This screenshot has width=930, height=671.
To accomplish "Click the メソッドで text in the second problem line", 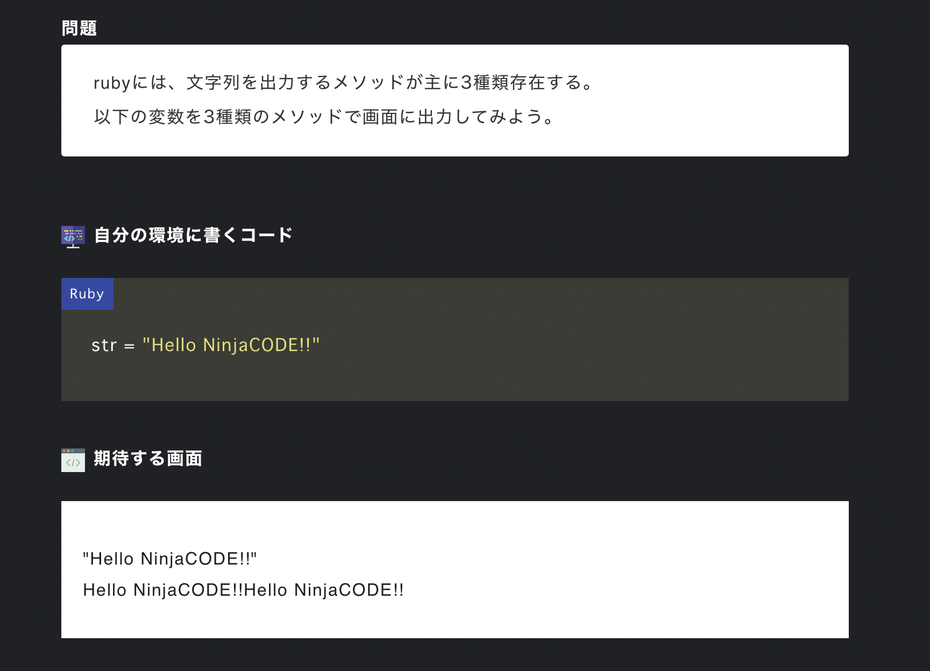I will [316, 117].
